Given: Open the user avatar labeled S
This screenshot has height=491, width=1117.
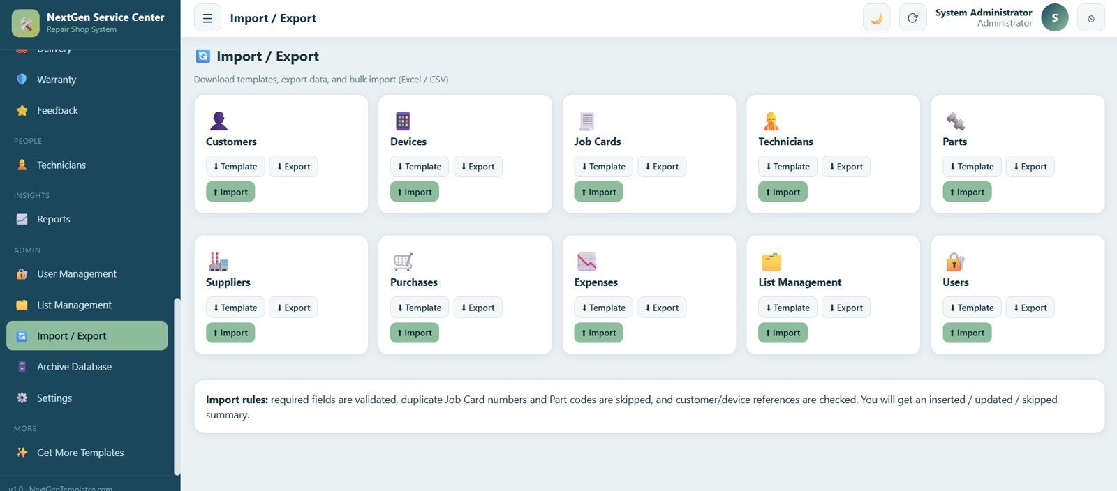Looking at the screenshot, I should [x=1055, y=18].
